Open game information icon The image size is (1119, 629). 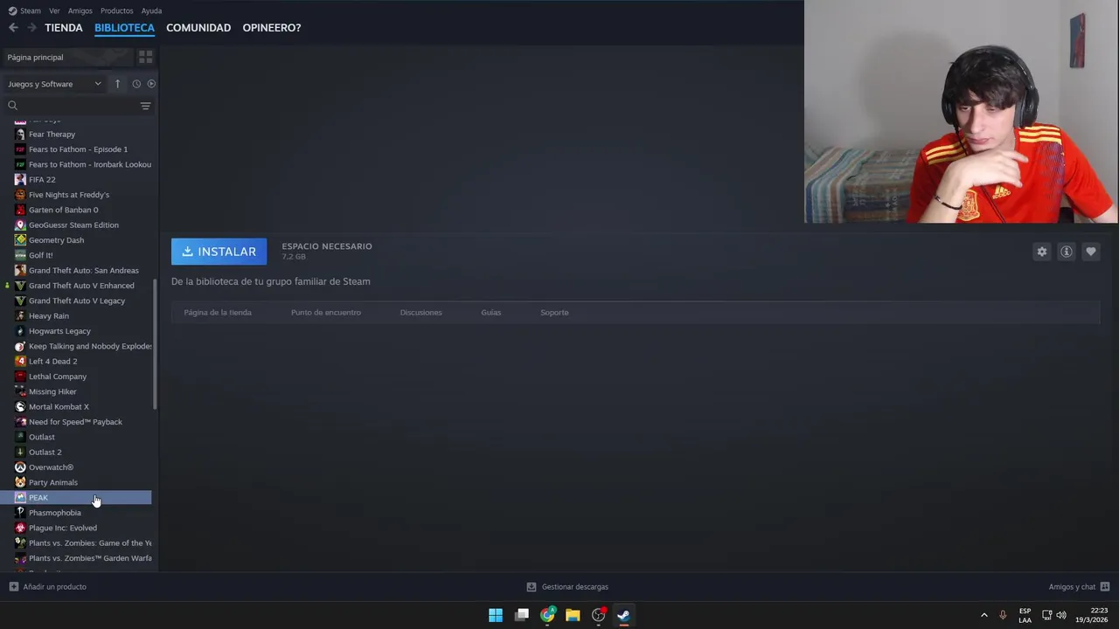point(1067,252)
